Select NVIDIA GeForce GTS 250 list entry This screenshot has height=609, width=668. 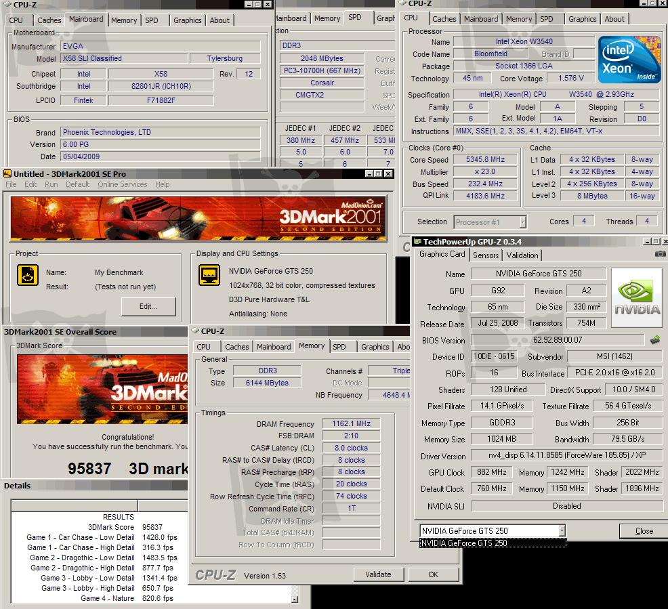493,543
